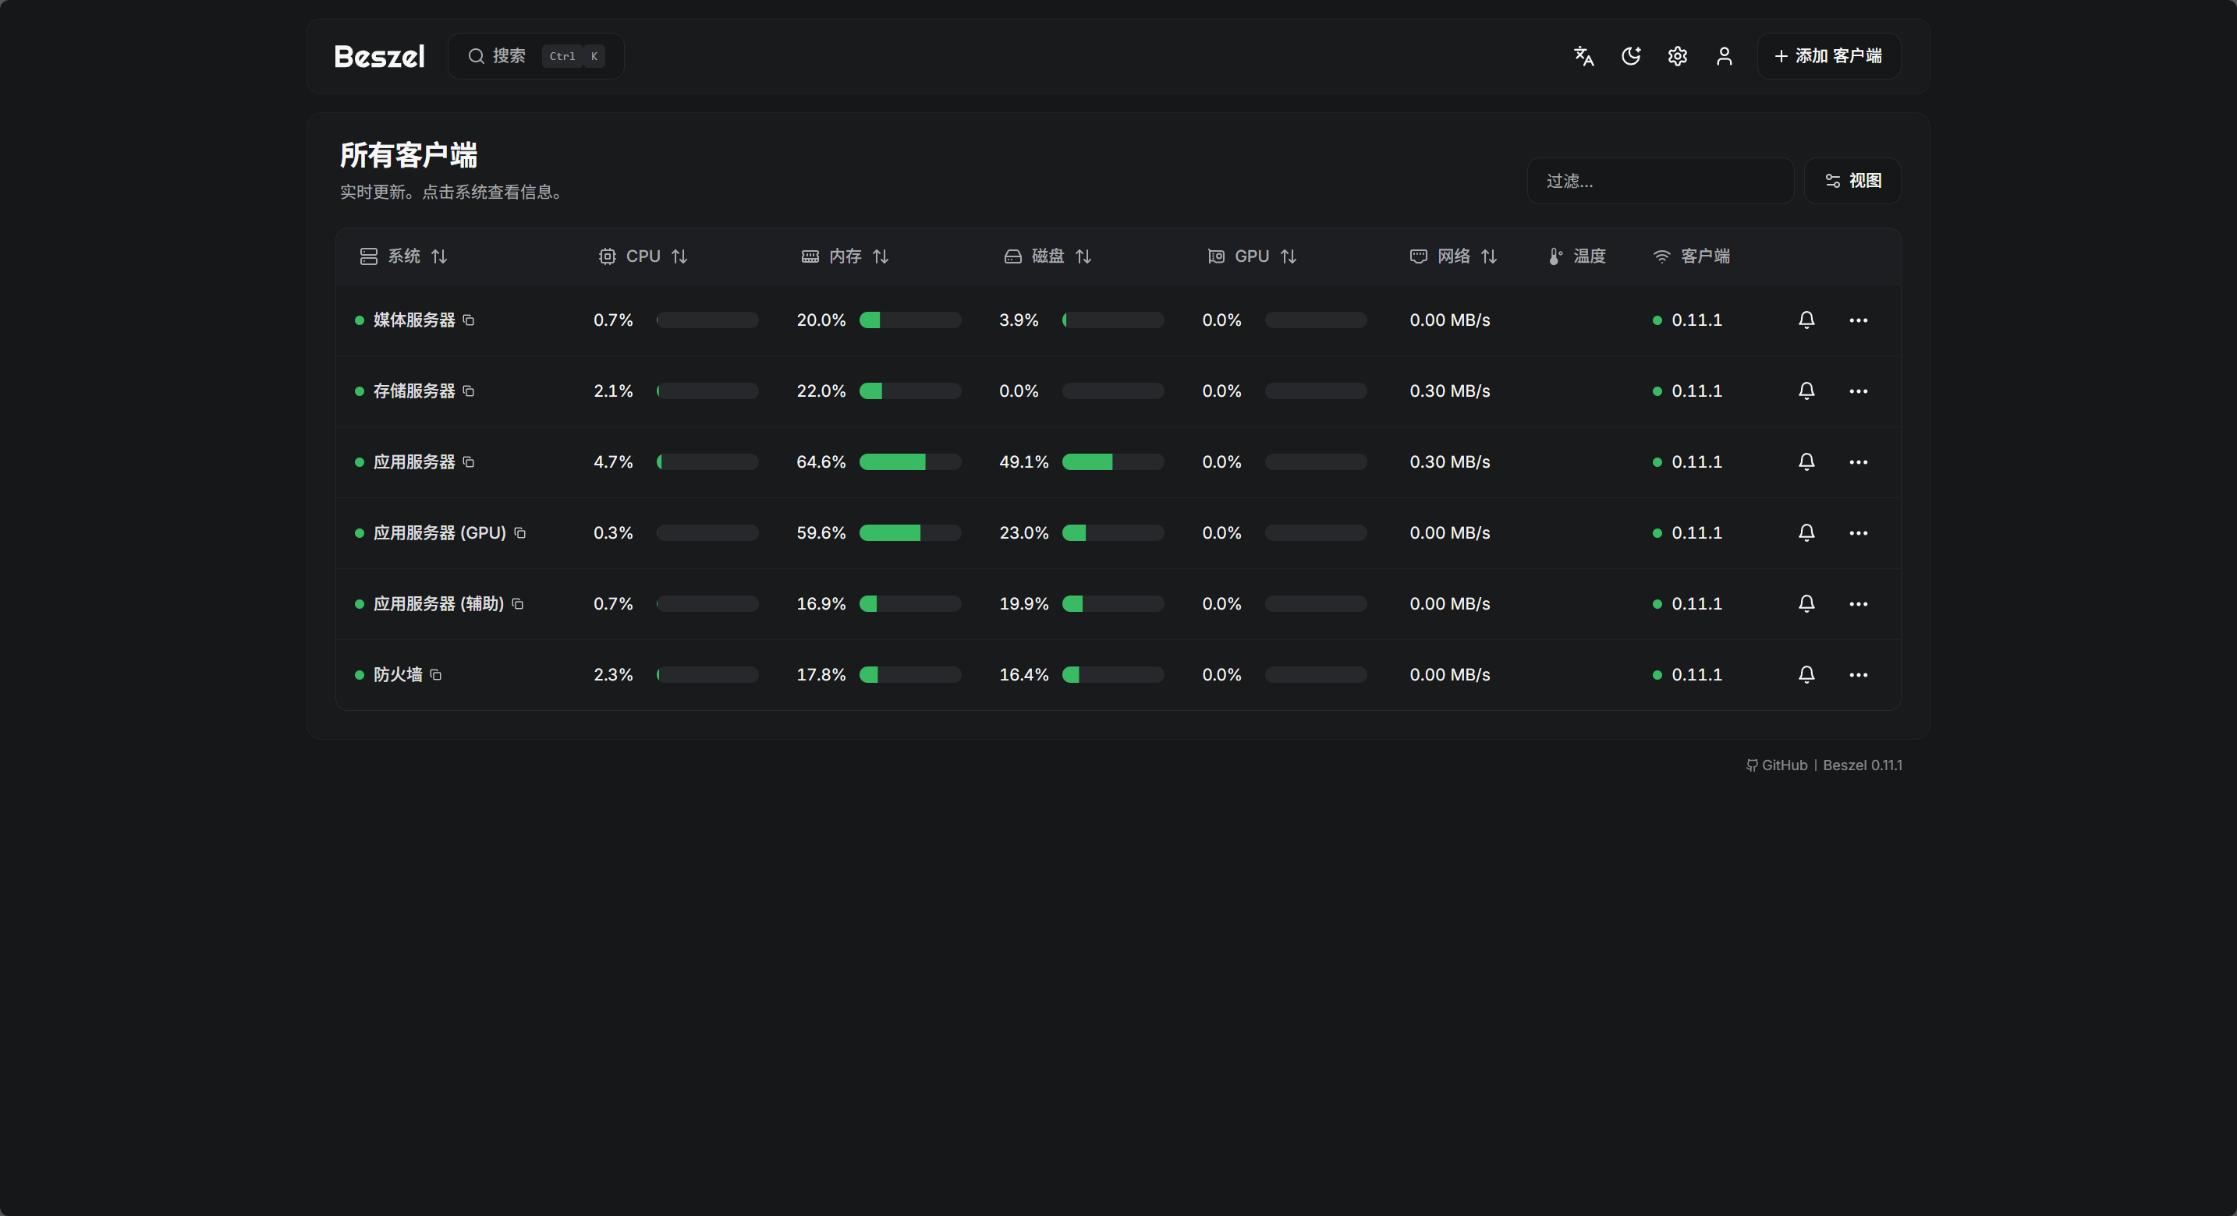
Task: Copy host icon for 应用服务器 (GPU)
Action: (520, 533)
